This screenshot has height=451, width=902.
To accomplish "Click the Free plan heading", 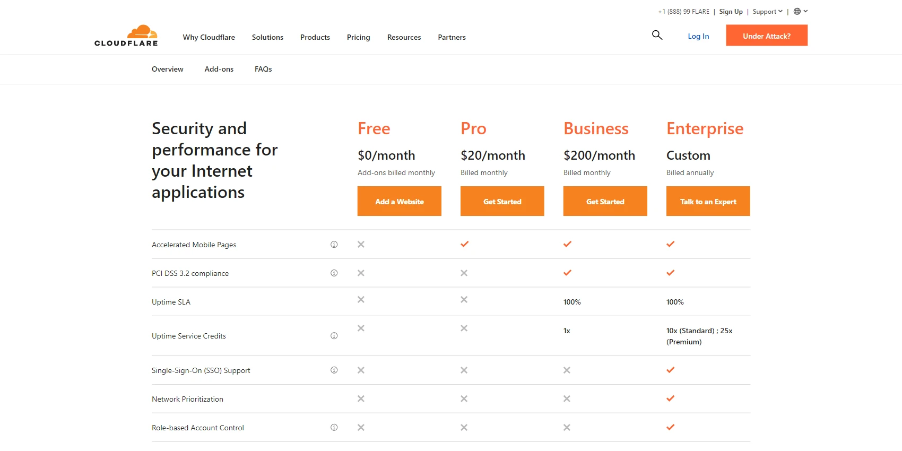I will point(374,128).
